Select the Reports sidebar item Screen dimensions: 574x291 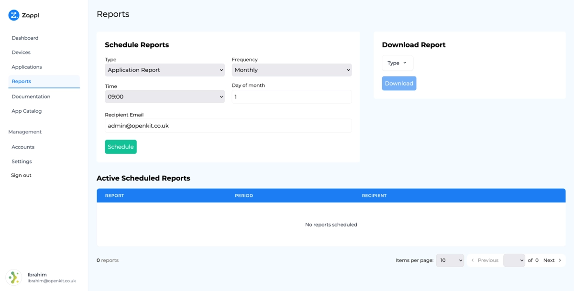[x=21, y=81]
